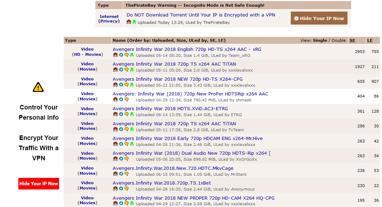This screenshot has height=207, width=382.
Task: Click comment icon in MrStark MkvCage row
Action: pos(126,174)
